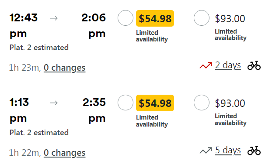Select $54.98 fare for 1:13 pm train
This screenshot has width=272, height=168.
(126, 103)
